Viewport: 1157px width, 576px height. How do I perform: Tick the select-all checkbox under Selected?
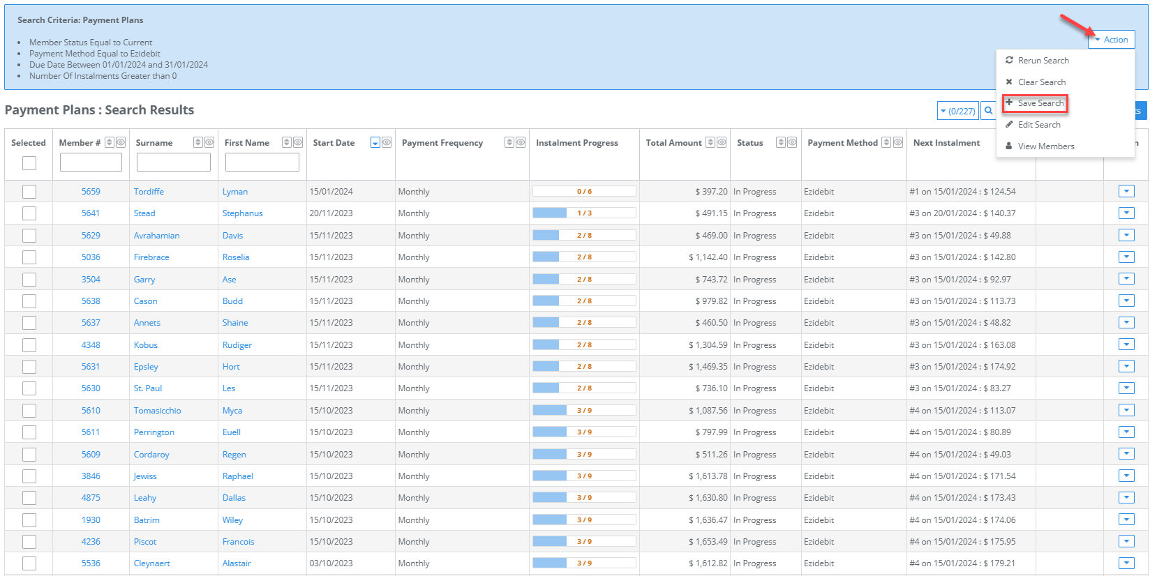[29, 163]
